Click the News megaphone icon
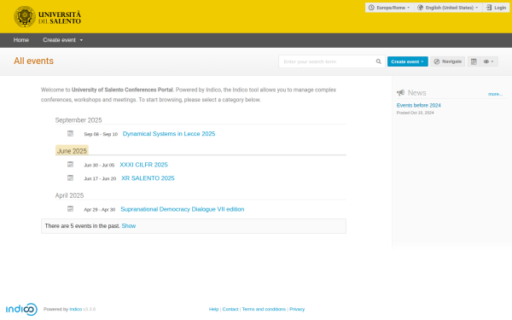The image size is (512, 320). click(x=401, y=93)
